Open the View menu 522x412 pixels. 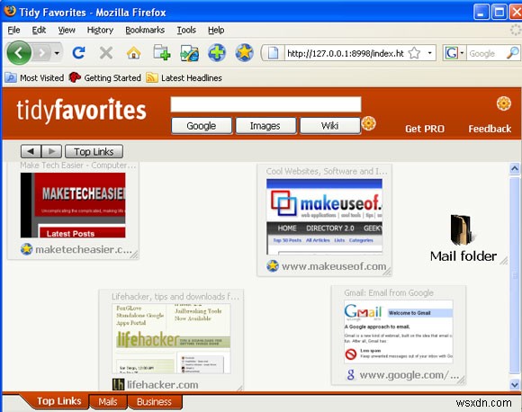(67, 30)
